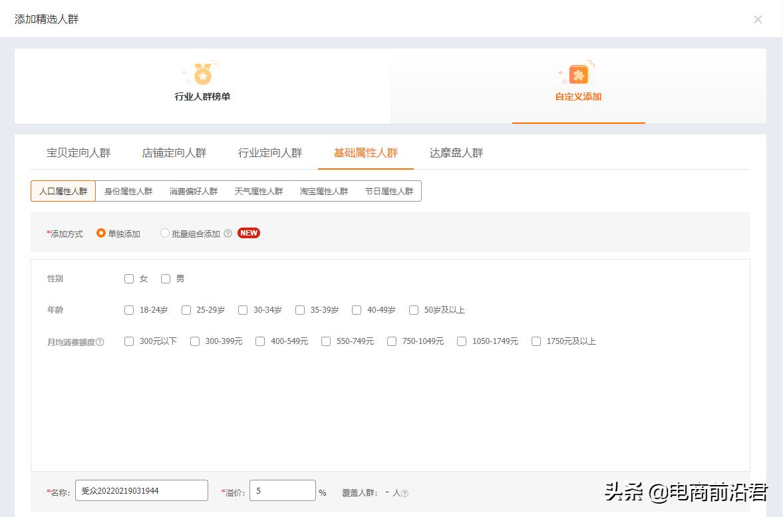Click the NEW badge next to 批量组合添加
The image size is (783, 517).
coord(248,233)
